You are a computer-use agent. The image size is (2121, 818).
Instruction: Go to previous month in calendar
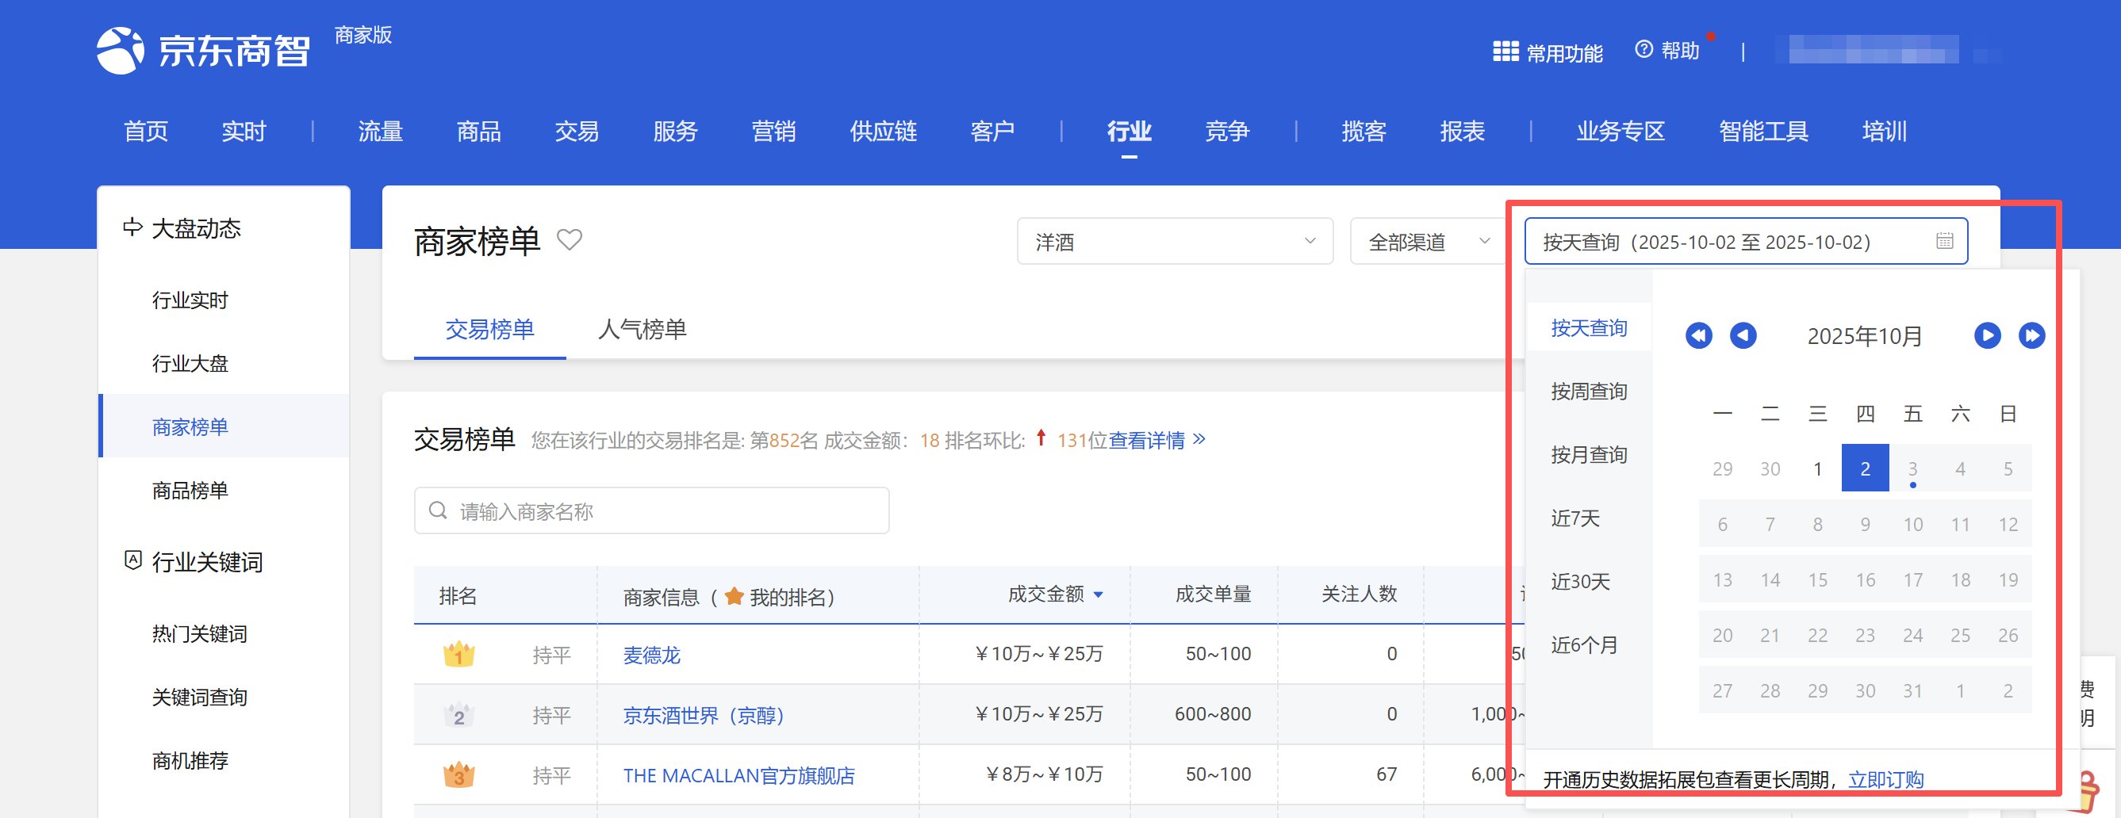[x=1742, y=336]
